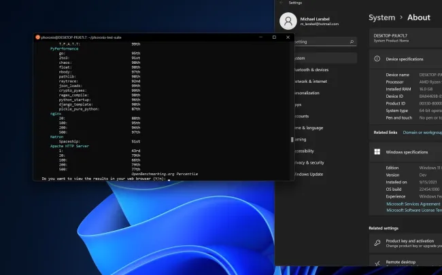442x275 pixels.
Task: Maximize the phoronix terminal window
Action: pyautogui.click(x=274, y=37)
